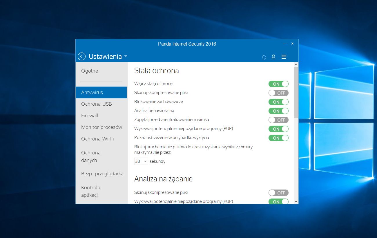Enable Skanuj skompresowane pliki under Stała ochrona

coord(278,93)
